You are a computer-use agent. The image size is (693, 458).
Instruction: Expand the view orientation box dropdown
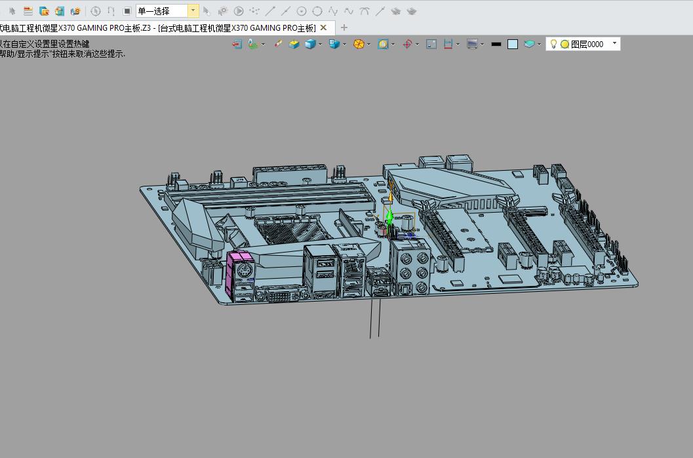tap(344, 44)
